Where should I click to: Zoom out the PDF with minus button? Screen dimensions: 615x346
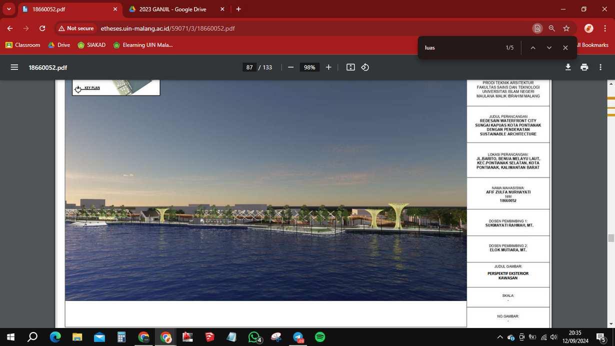click(x=290, y=67)
